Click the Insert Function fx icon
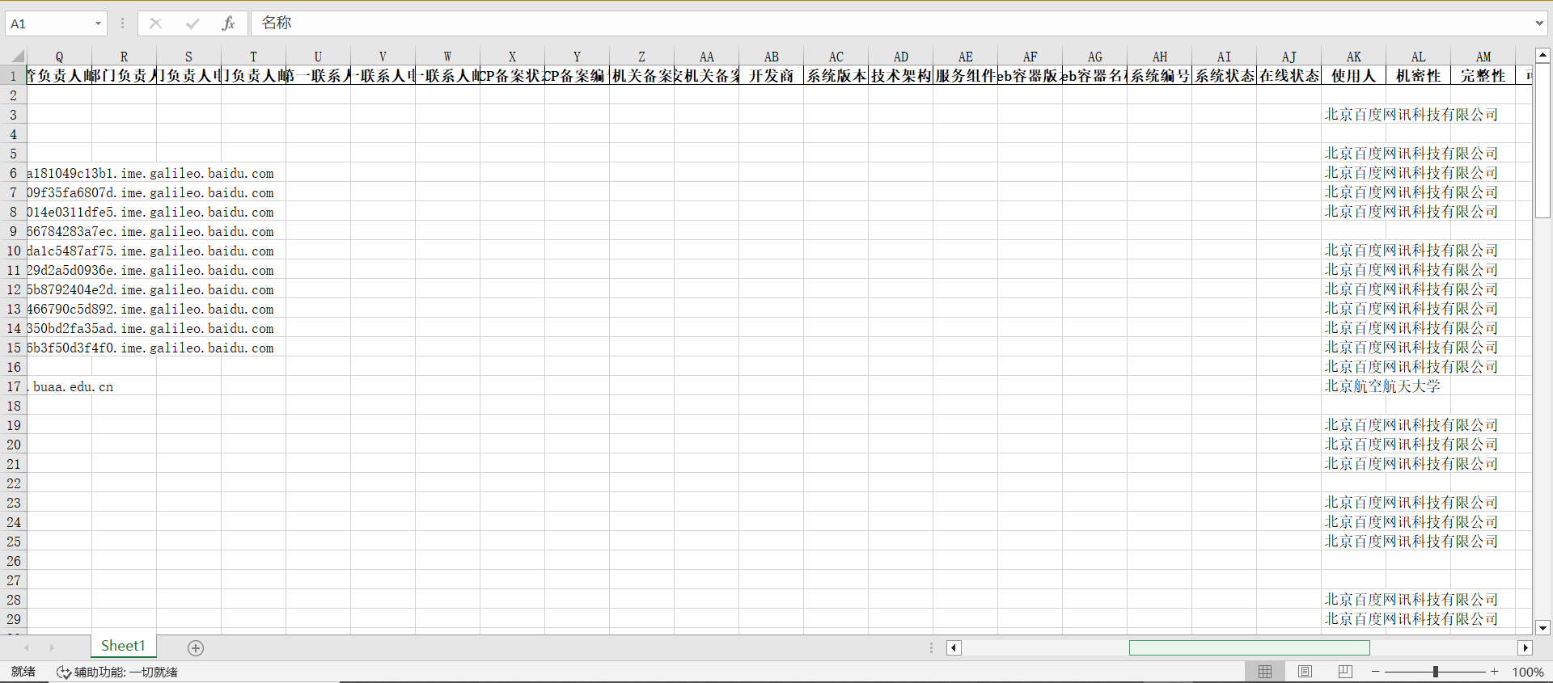 point(228,23)
